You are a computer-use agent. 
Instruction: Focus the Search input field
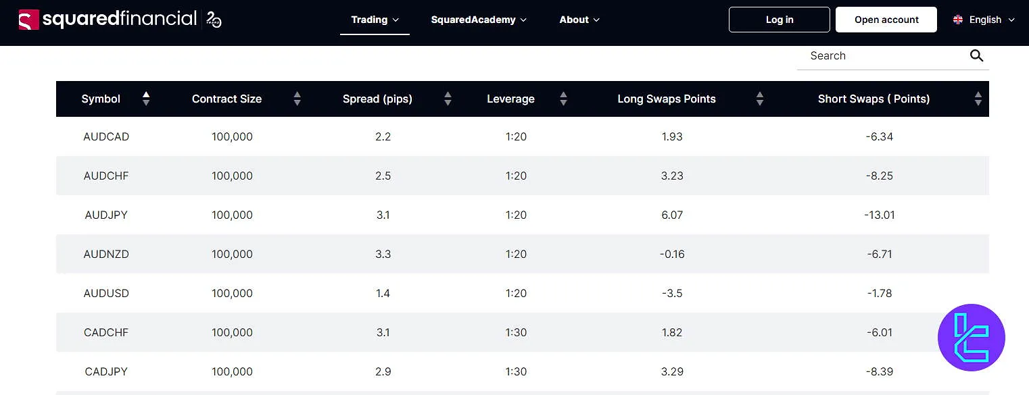(882, 56)
